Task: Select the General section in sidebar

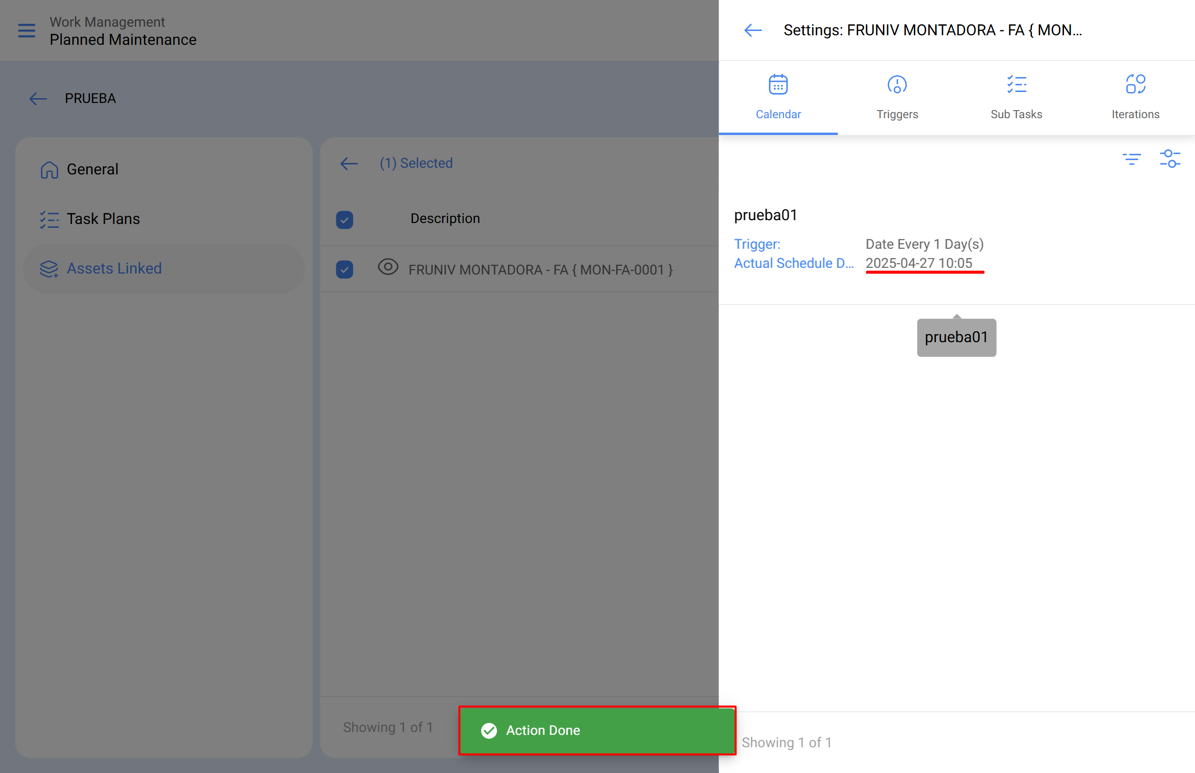Action: click(x=92, y=169)
